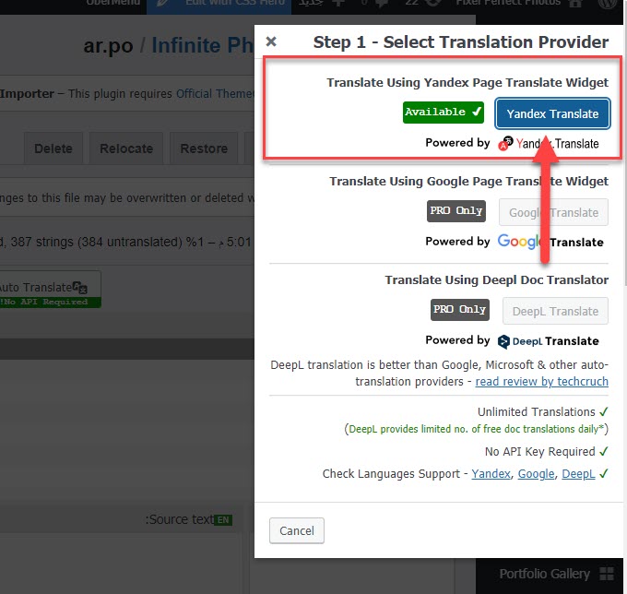Open the read review by techcruch link
627x594 pixels.
click(x=542, y=382)
